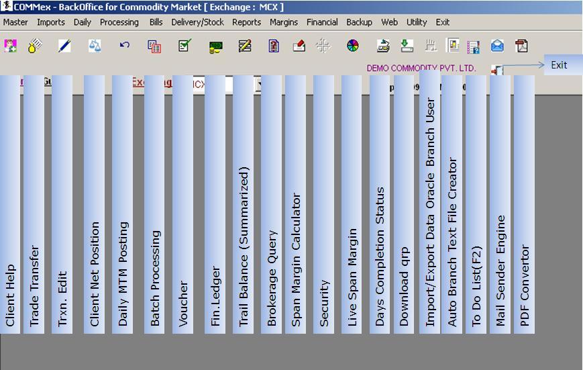Open the Reports menu
Screen dimensions: 583x370
pos(246,22)
